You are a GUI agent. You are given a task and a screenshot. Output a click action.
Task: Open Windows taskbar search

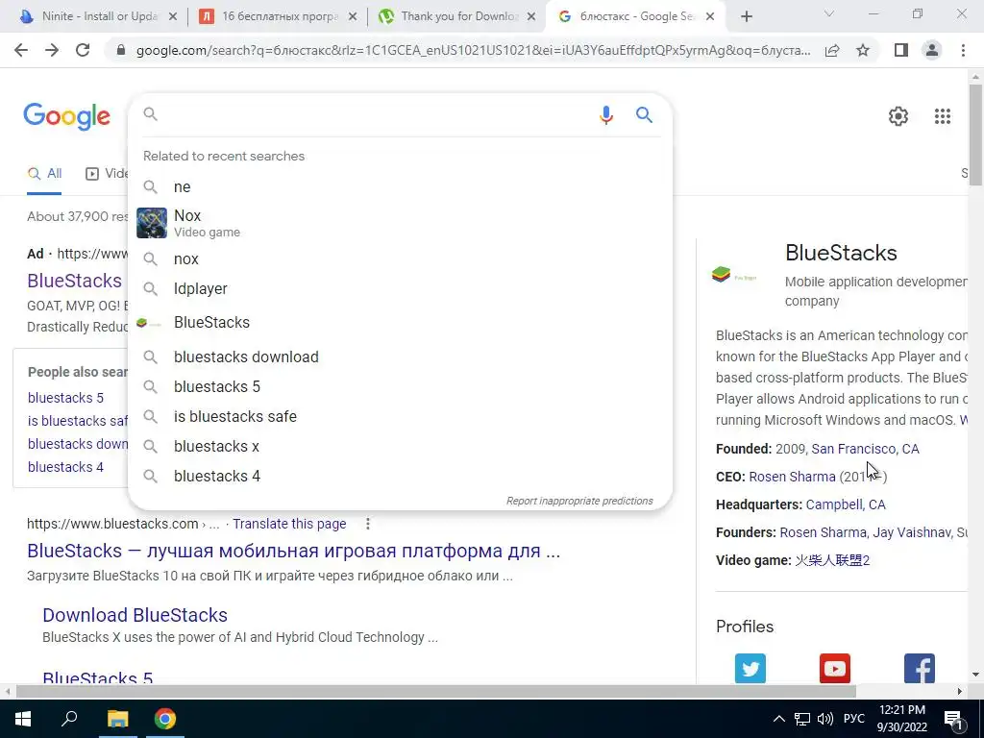(69, 719)
